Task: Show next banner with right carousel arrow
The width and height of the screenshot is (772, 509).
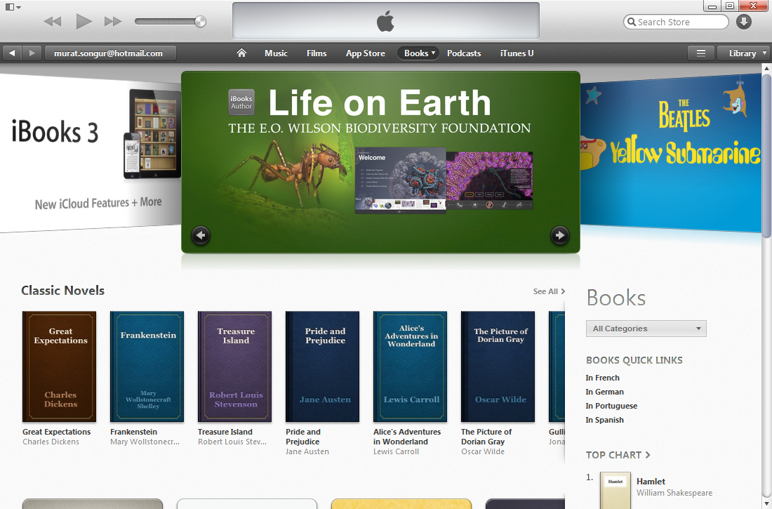Action: [560, 235]
